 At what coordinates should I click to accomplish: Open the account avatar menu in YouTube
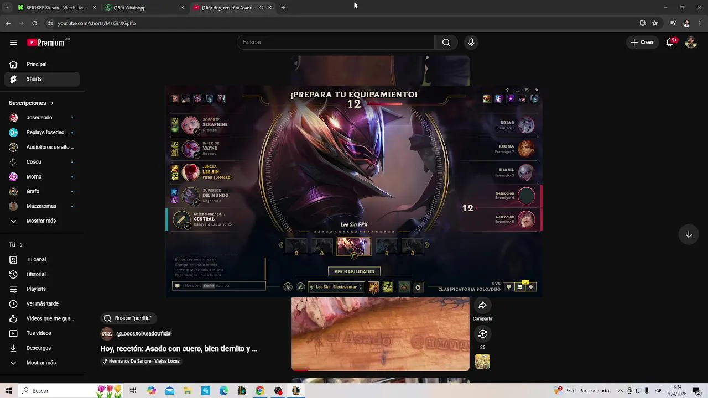tap(690, 43)
